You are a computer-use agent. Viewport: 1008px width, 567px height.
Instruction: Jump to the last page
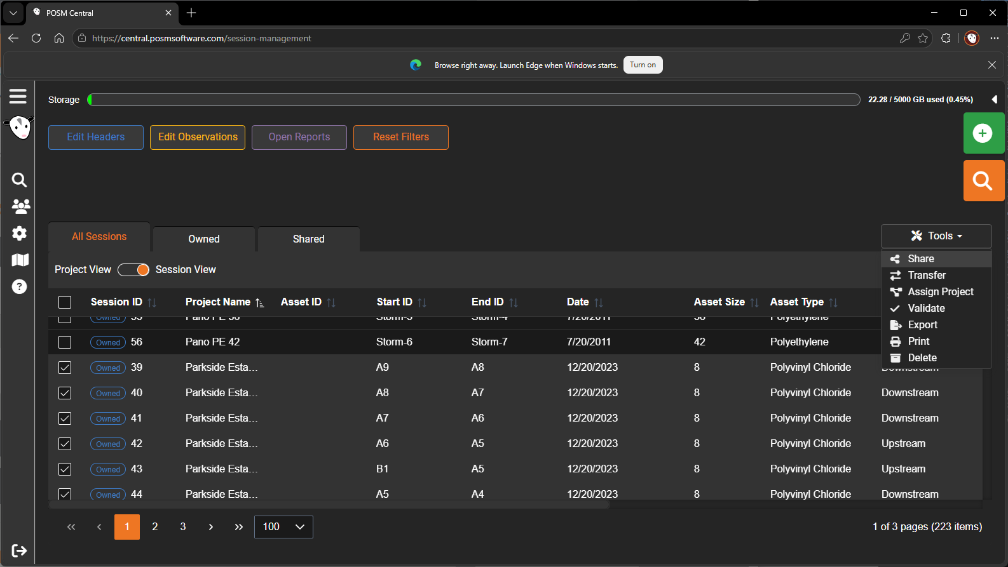[239, 527]
